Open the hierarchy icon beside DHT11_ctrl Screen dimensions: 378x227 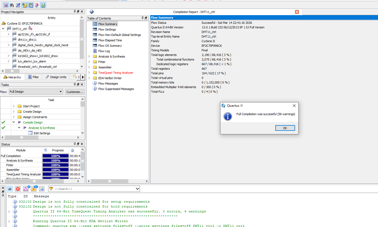(x=31, y=29)
